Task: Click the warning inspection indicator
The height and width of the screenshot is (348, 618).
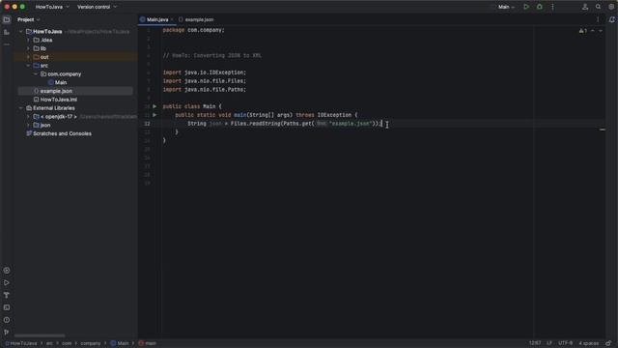Action: [x=583, y=31]
